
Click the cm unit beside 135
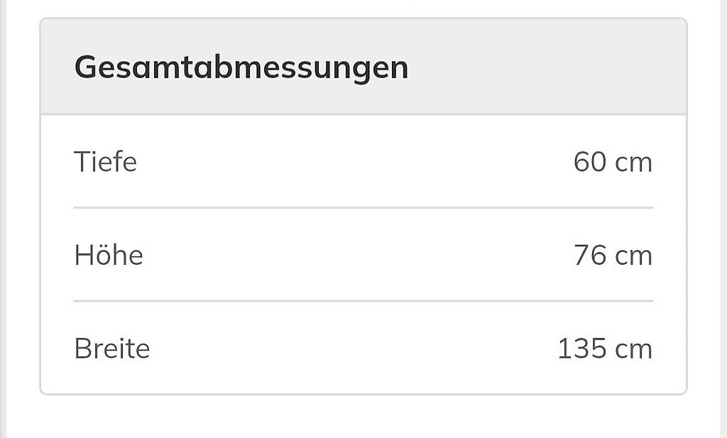(634, 351)
